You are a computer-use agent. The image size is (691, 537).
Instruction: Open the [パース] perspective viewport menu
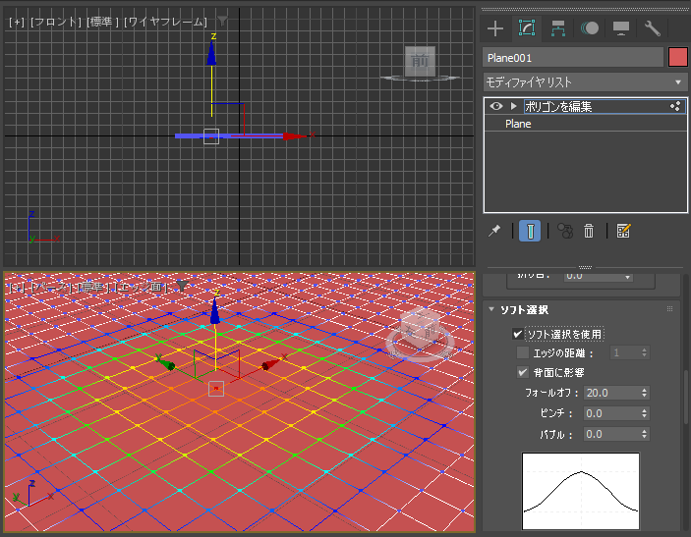tap(51, 288)
